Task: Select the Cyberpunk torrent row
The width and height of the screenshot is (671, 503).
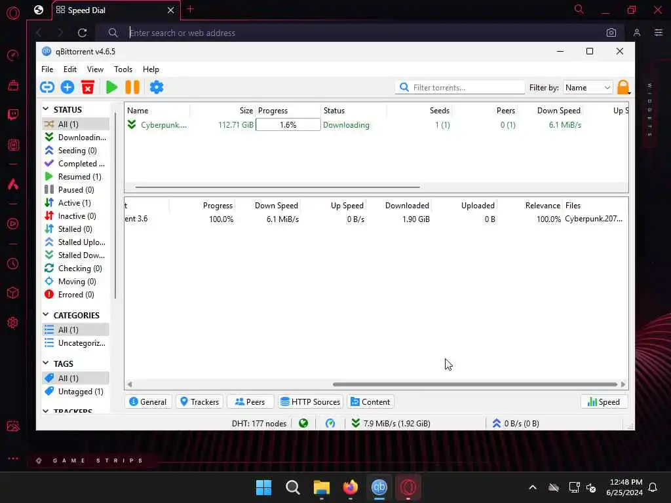Action: coord(377,125)
